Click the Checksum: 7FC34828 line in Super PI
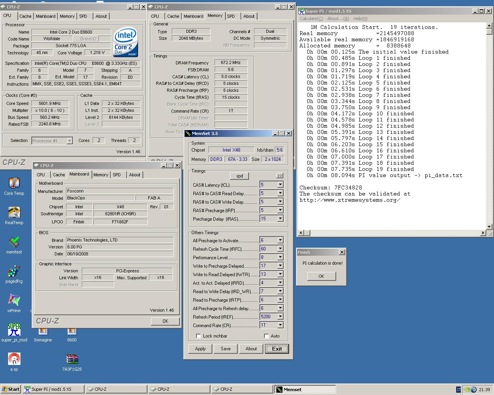 coord(331,187)
